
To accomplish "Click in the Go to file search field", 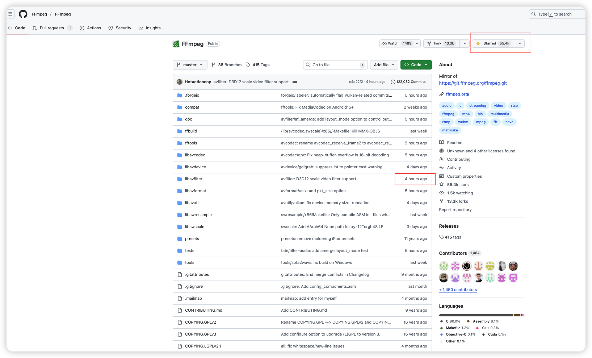I will coord(335,65).
